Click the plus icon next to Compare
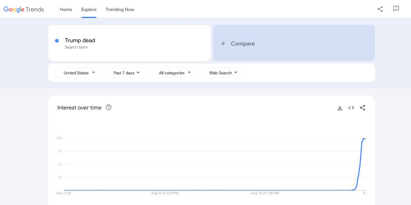 (x=223, y=43)
